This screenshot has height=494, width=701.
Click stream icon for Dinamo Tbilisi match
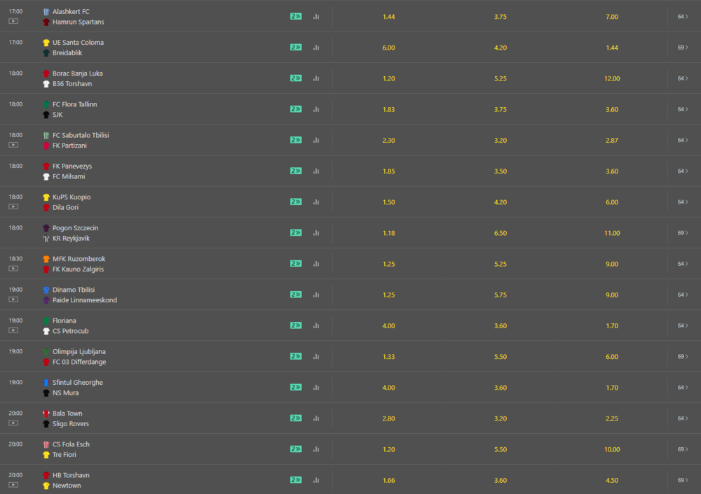coord(13,299)
